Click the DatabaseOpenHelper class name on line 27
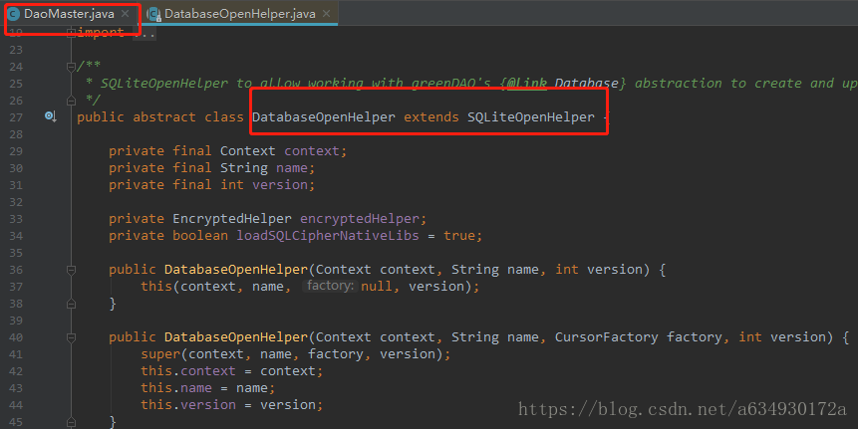This screenshot has height=429, width=858. [x=324, y=116]
